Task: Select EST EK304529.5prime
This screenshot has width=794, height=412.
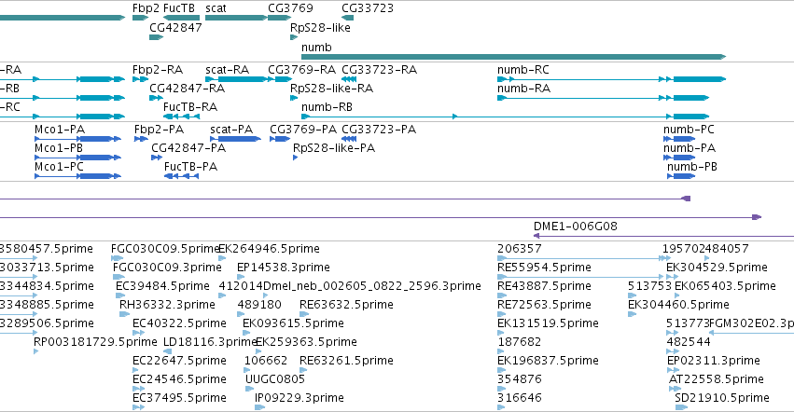Action: pyautogui.click(x=673, y=277)
